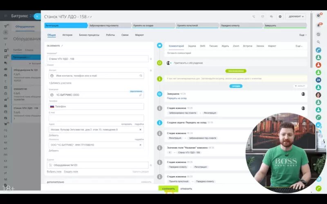The image size is (327, 204).
Task: Click the подробно link above requisites field
Action: pyautogui.click(x=139, y=140)
